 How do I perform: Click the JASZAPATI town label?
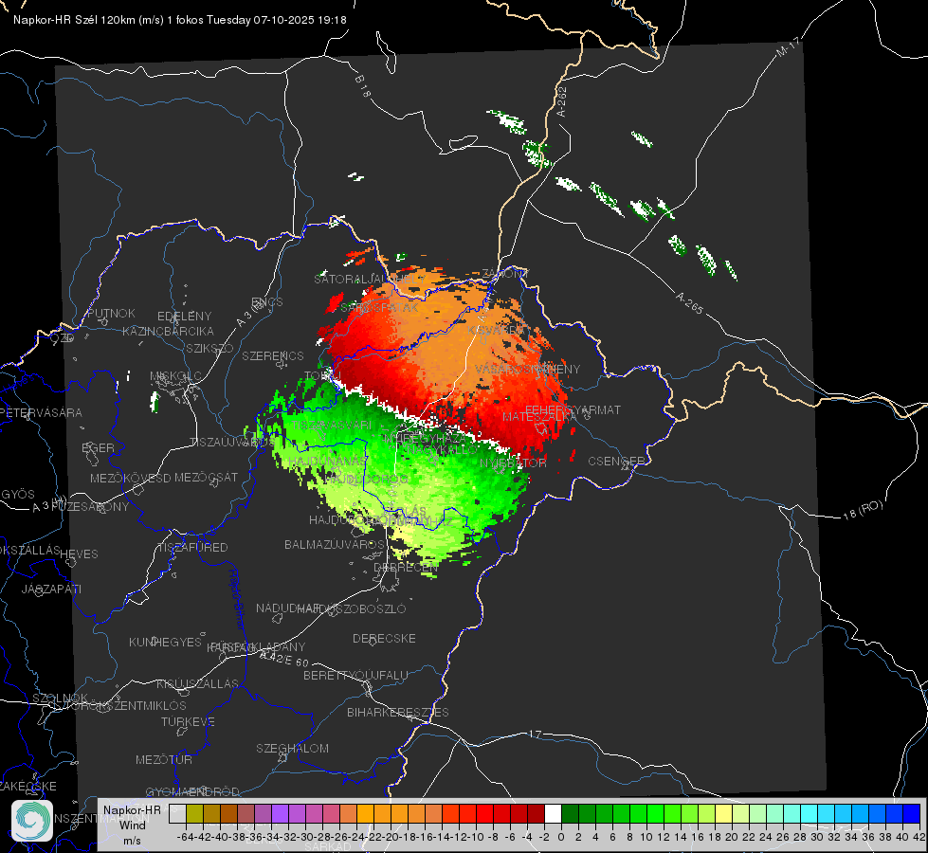(51, 589)
